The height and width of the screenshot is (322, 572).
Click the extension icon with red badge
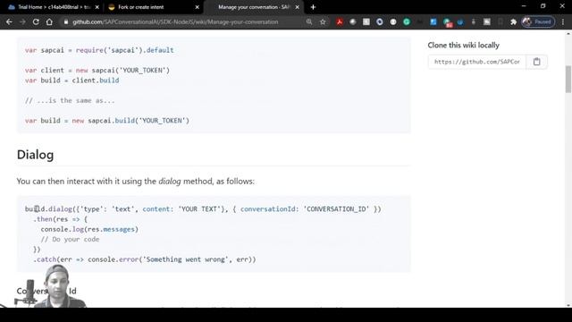(447, 22)
